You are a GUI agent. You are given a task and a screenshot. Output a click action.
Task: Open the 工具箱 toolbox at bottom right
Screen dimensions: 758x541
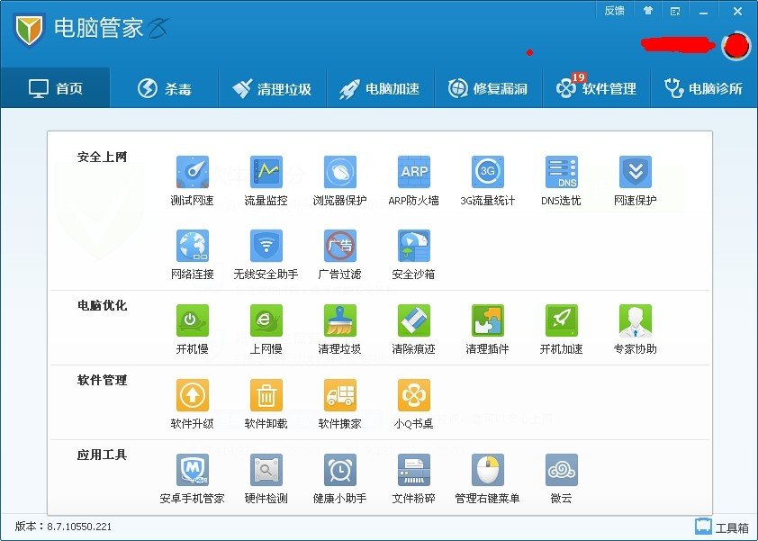[725, 526]
